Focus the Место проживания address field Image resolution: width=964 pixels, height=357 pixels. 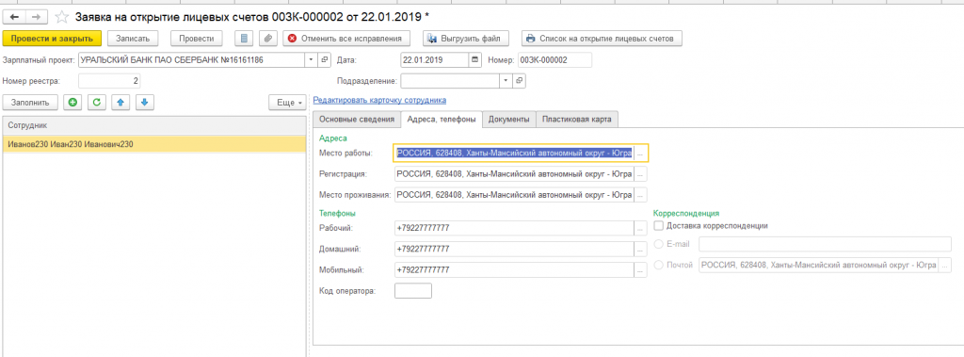(x=514, y=195)
